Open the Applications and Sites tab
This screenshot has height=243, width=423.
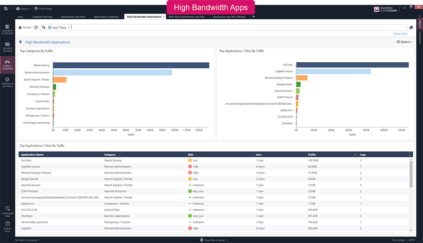point(73,17)
